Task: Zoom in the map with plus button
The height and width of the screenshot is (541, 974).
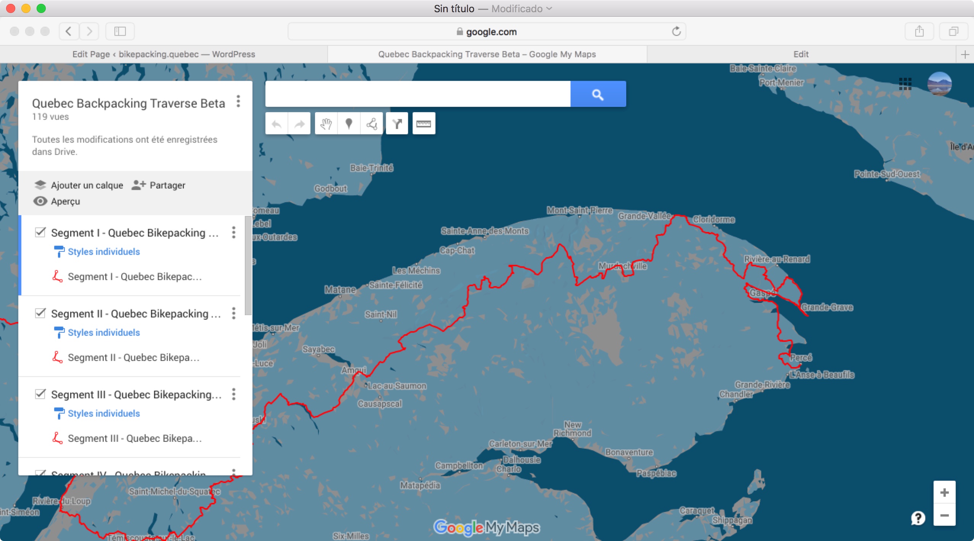Action: [x=944, y=492]
